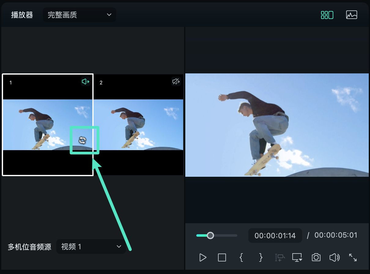
Task: Toggle the player volume speaker icon
Action: (x=334, y=257)
